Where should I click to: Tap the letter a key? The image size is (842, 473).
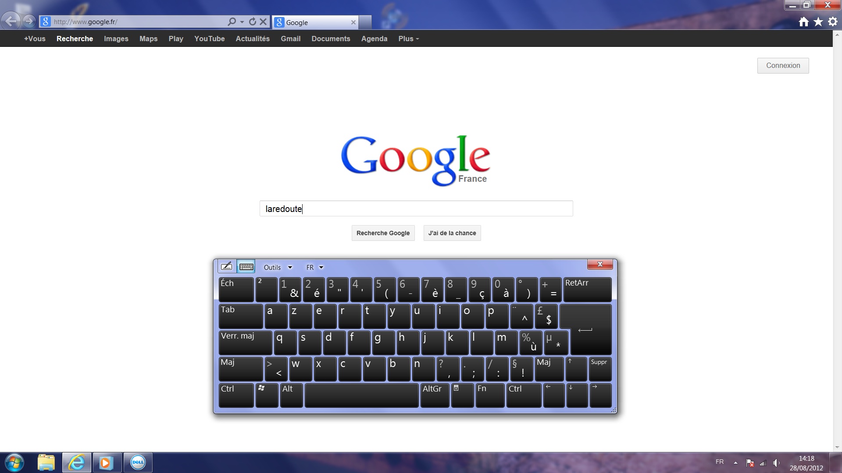tap(276, 316)
